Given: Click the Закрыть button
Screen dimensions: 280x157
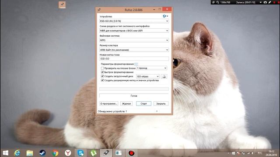Looking at the screenshot, I should coord(161,104).
